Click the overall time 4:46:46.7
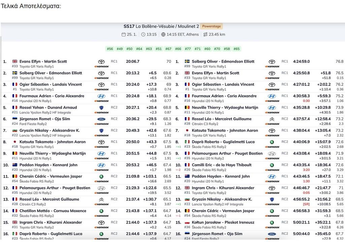 pyautogui.click(x=302, y=188)
